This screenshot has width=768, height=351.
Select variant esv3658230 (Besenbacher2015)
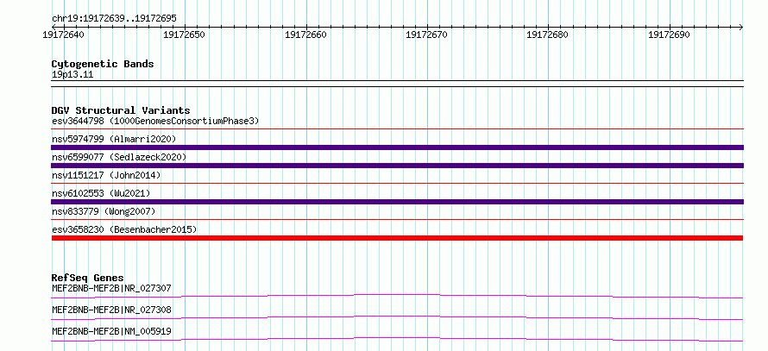point(124,229)
